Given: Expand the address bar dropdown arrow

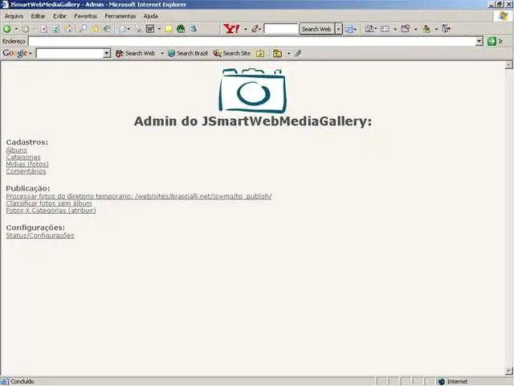Looking at the screenshot, I should coord(479,41).
